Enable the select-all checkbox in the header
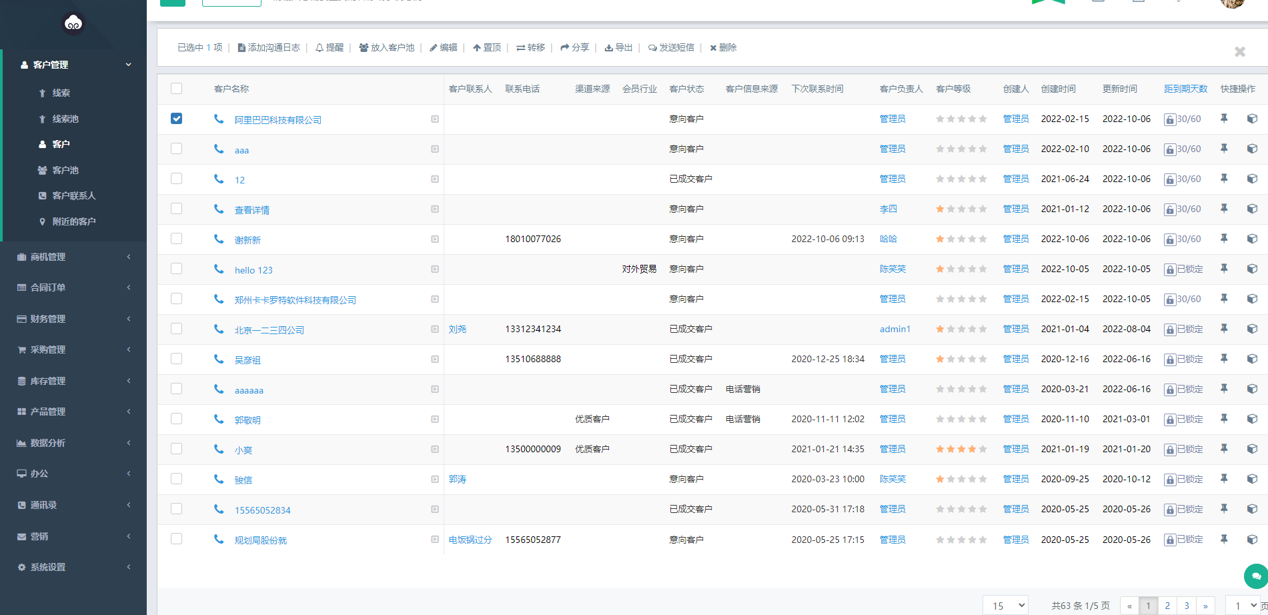The width and height of the screenshot is (1268, 615). (x=176, y=88)
